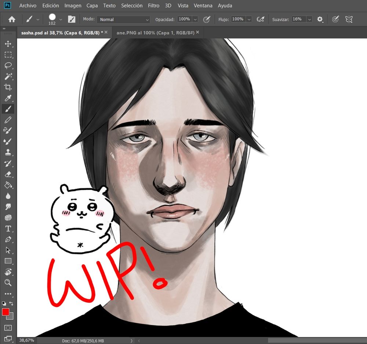This screenshot has width=367, height=344.
Task: Select the Crop tool
Action: [8, 87]
